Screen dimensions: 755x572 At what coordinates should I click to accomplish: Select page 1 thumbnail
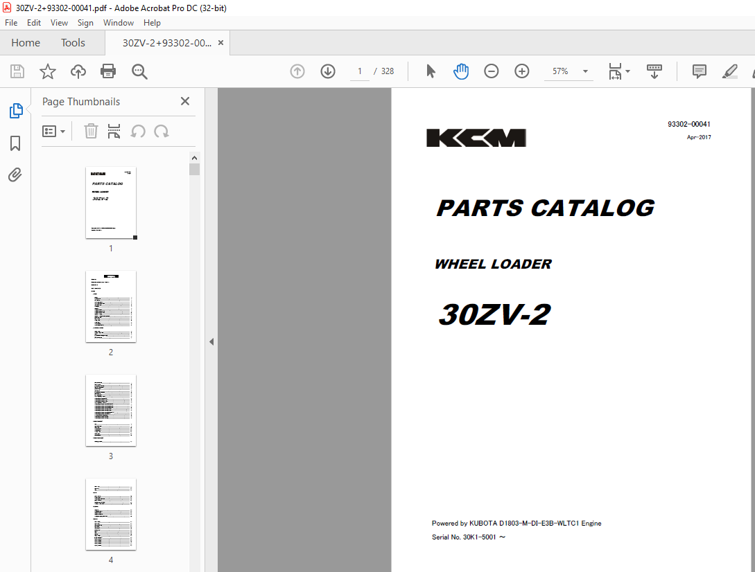tap(111, 202)
